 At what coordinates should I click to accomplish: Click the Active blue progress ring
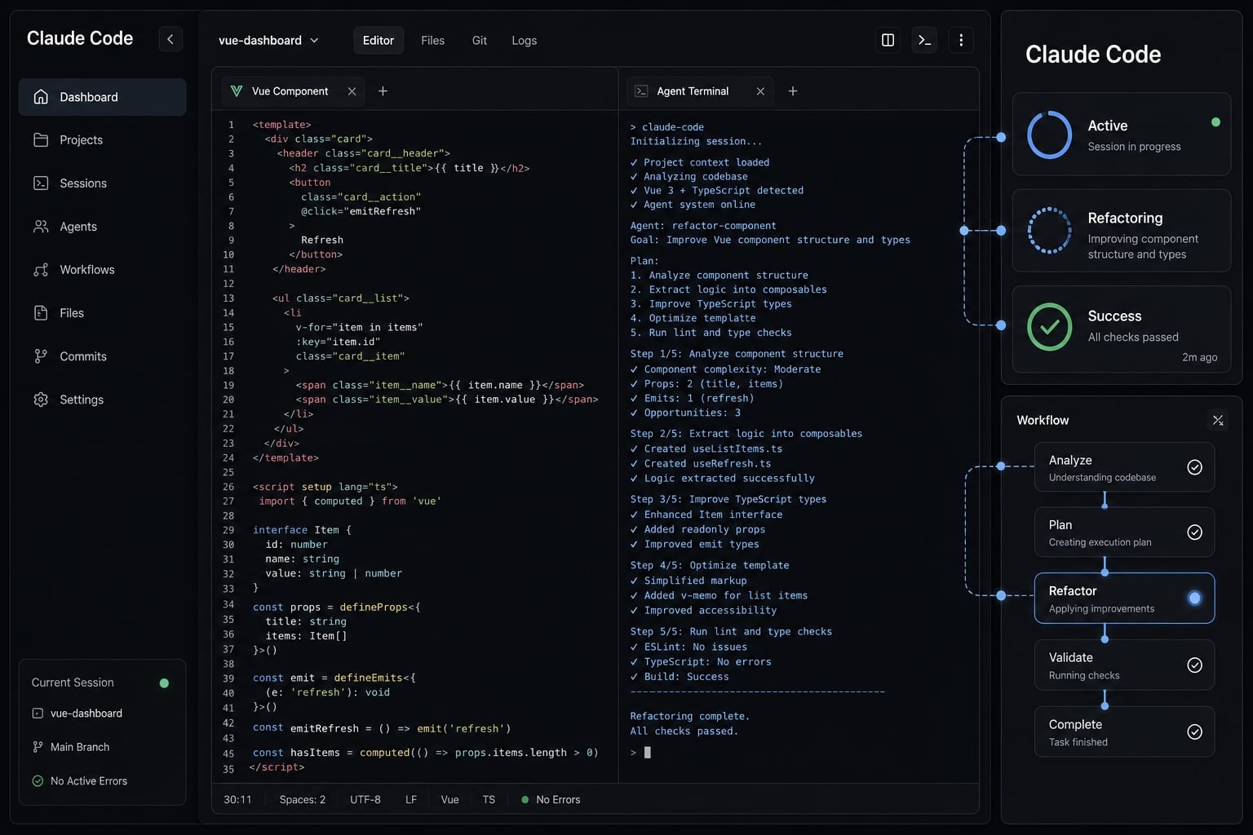click(x=1050, y=135)
